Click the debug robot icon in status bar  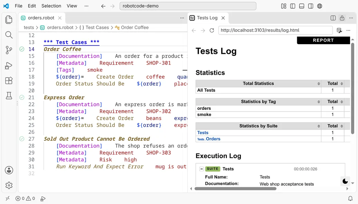(43, 199)
